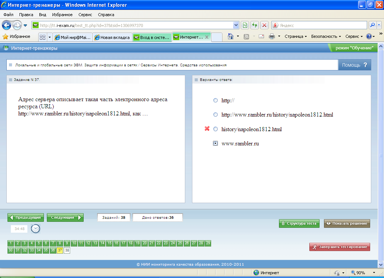Expand the address bar history dropdown
The image size is (384, 278).
(x=236, y=25)
